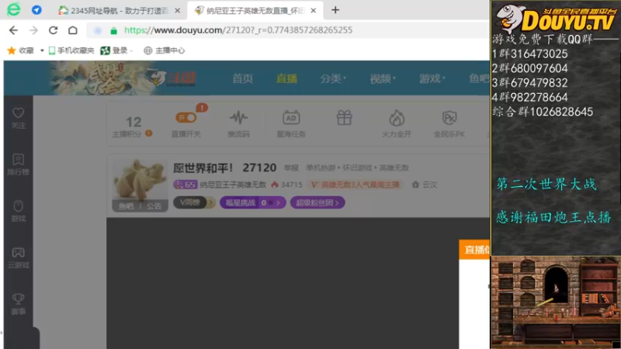Open the 英雄无敌 category link

pyautogui.click(x=394, y=168)
